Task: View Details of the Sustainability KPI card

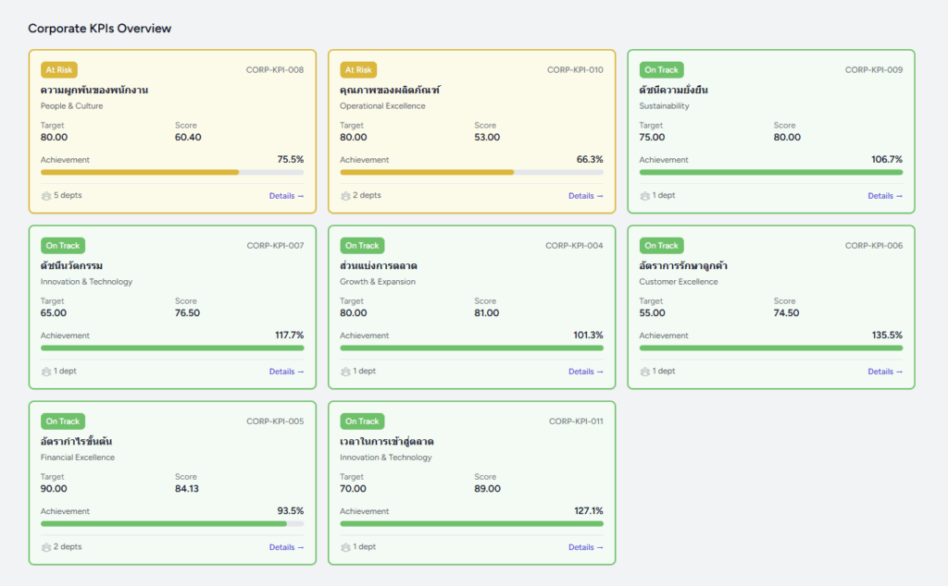Action: (884, 196)
